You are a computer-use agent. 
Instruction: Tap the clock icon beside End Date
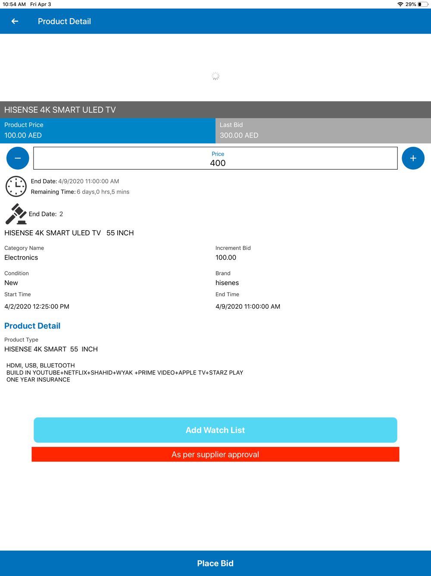[16, 187]
